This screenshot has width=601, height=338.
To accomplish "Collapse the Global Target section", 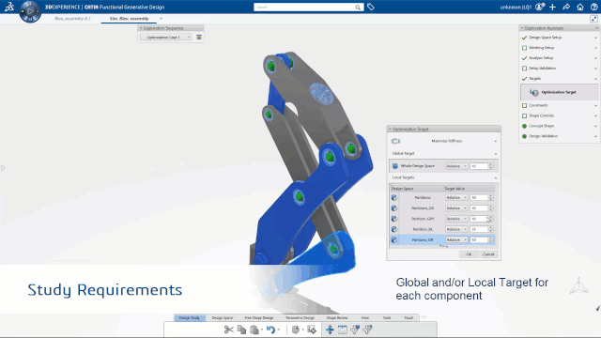I will click(495, 154).
